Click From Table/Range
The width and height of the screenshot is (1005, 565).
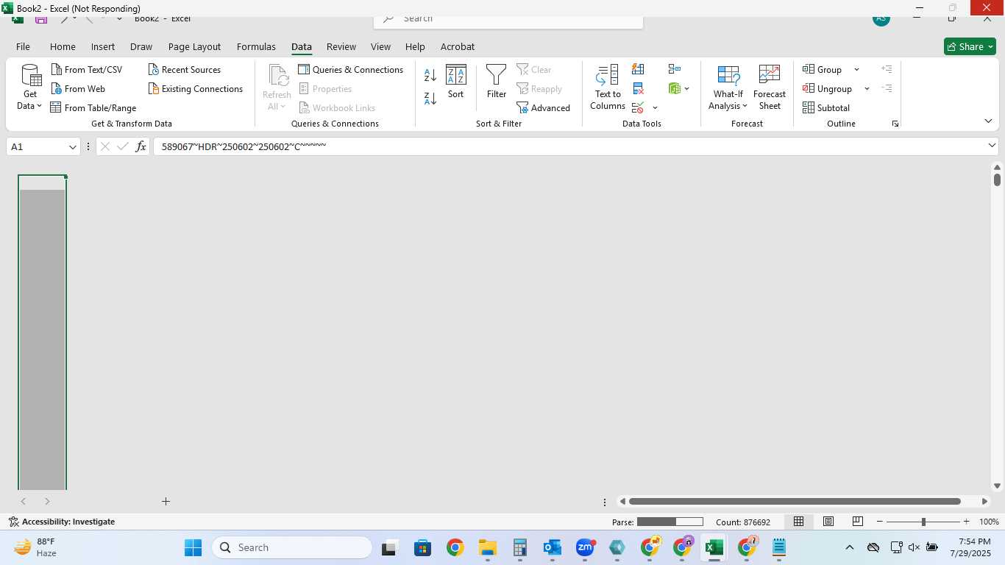pos(93,108)
